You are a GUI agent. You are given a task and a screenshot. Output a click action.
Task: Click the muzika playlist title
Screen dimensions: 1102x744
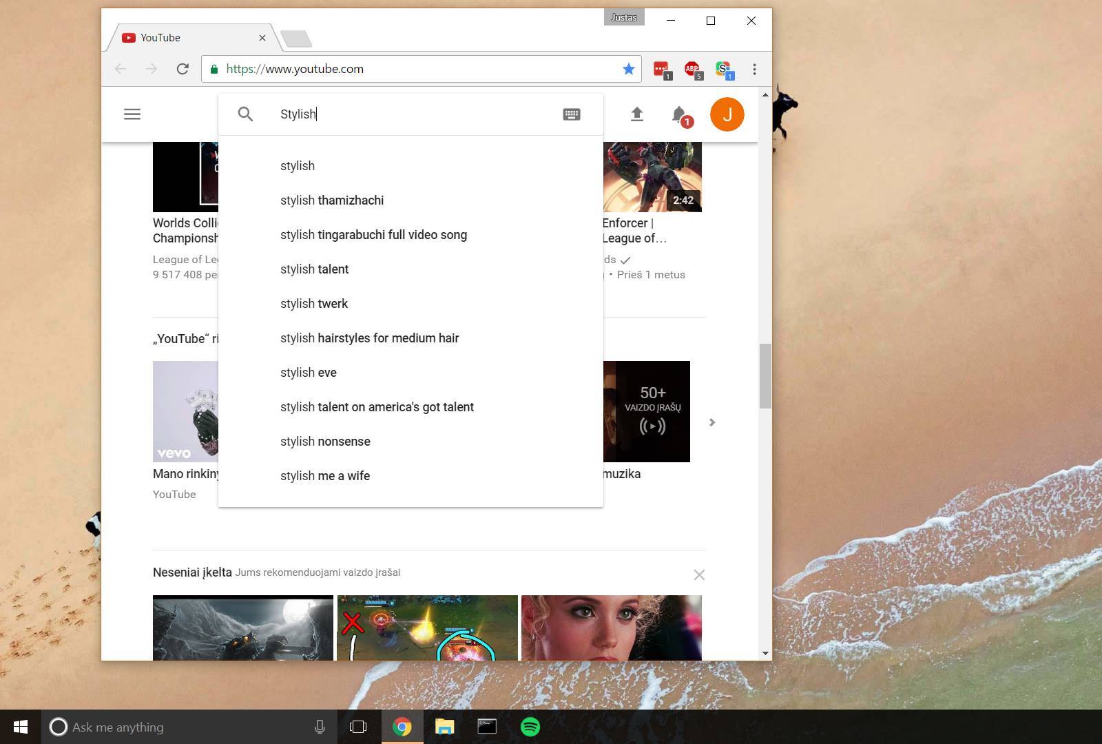tap(621, 474)
